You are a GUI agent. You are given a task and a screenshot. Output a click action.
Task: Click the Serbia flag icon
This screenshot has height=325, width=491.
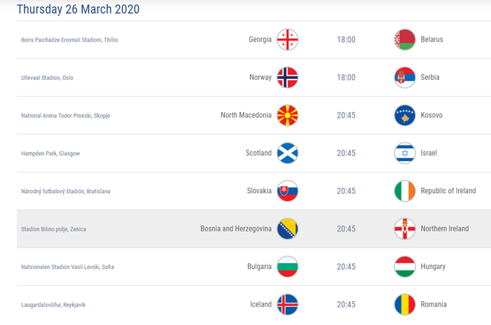(404, 77)
